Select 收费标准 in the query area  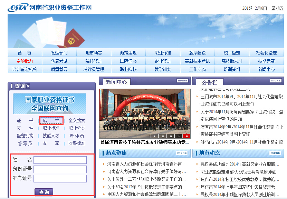tap(77, 143)
